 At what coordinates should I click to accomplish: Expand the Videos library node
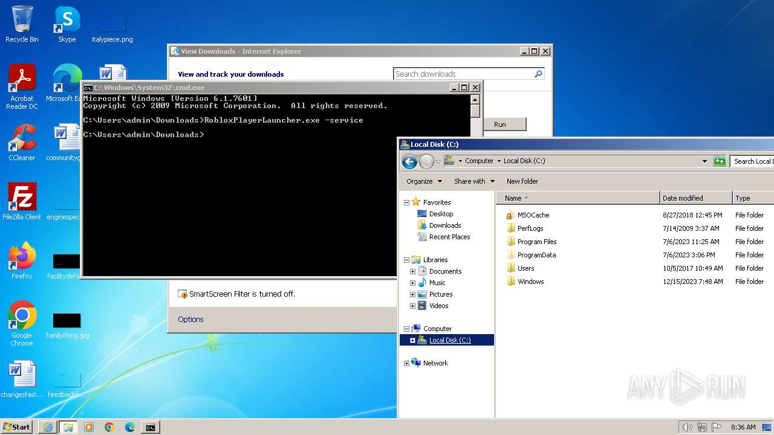[x=412, y=306]
